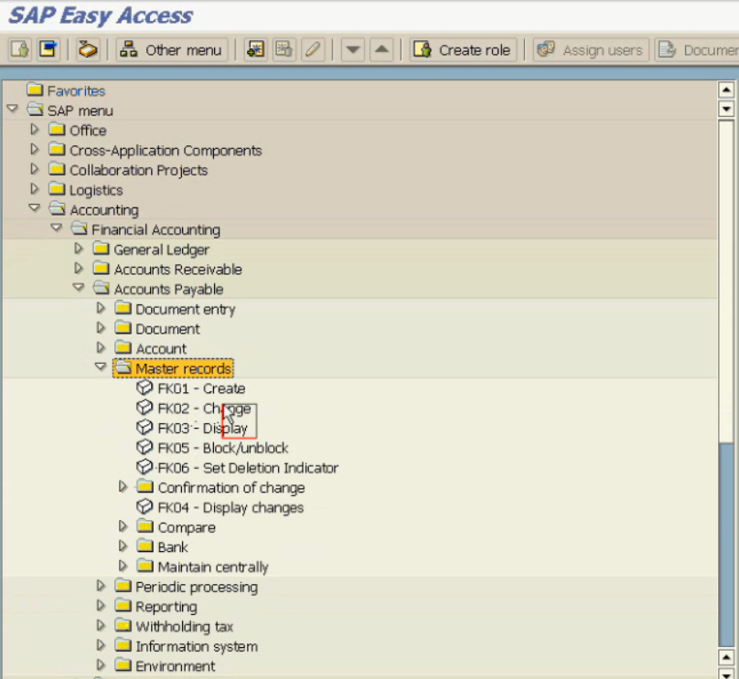This screenshot has height=679, width=739.
Task: Click the Assign users button
Action: tap(591, 49)
